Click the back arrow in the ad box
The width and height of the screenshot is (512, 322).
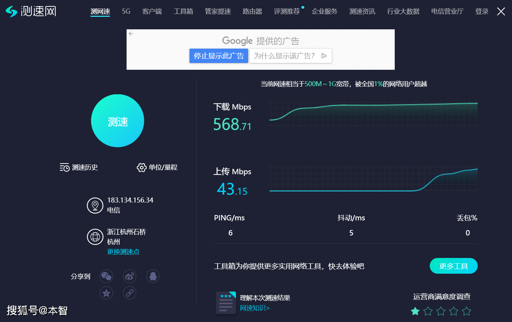point(131,34)
